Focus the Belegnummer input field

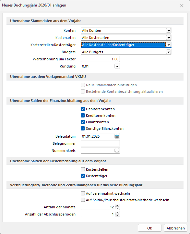tap(100, 143)
